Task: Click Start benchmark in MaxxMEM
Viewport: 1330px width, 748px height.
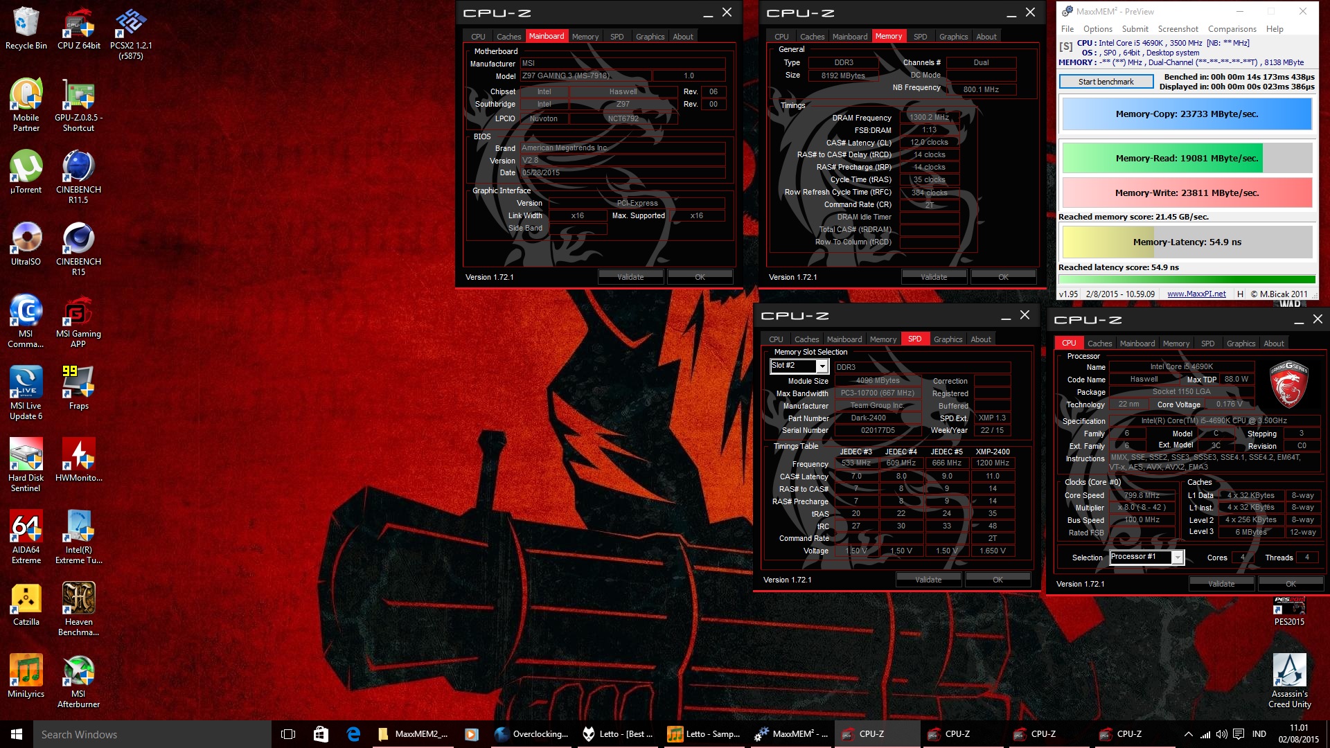Action: click(1106, 82)
